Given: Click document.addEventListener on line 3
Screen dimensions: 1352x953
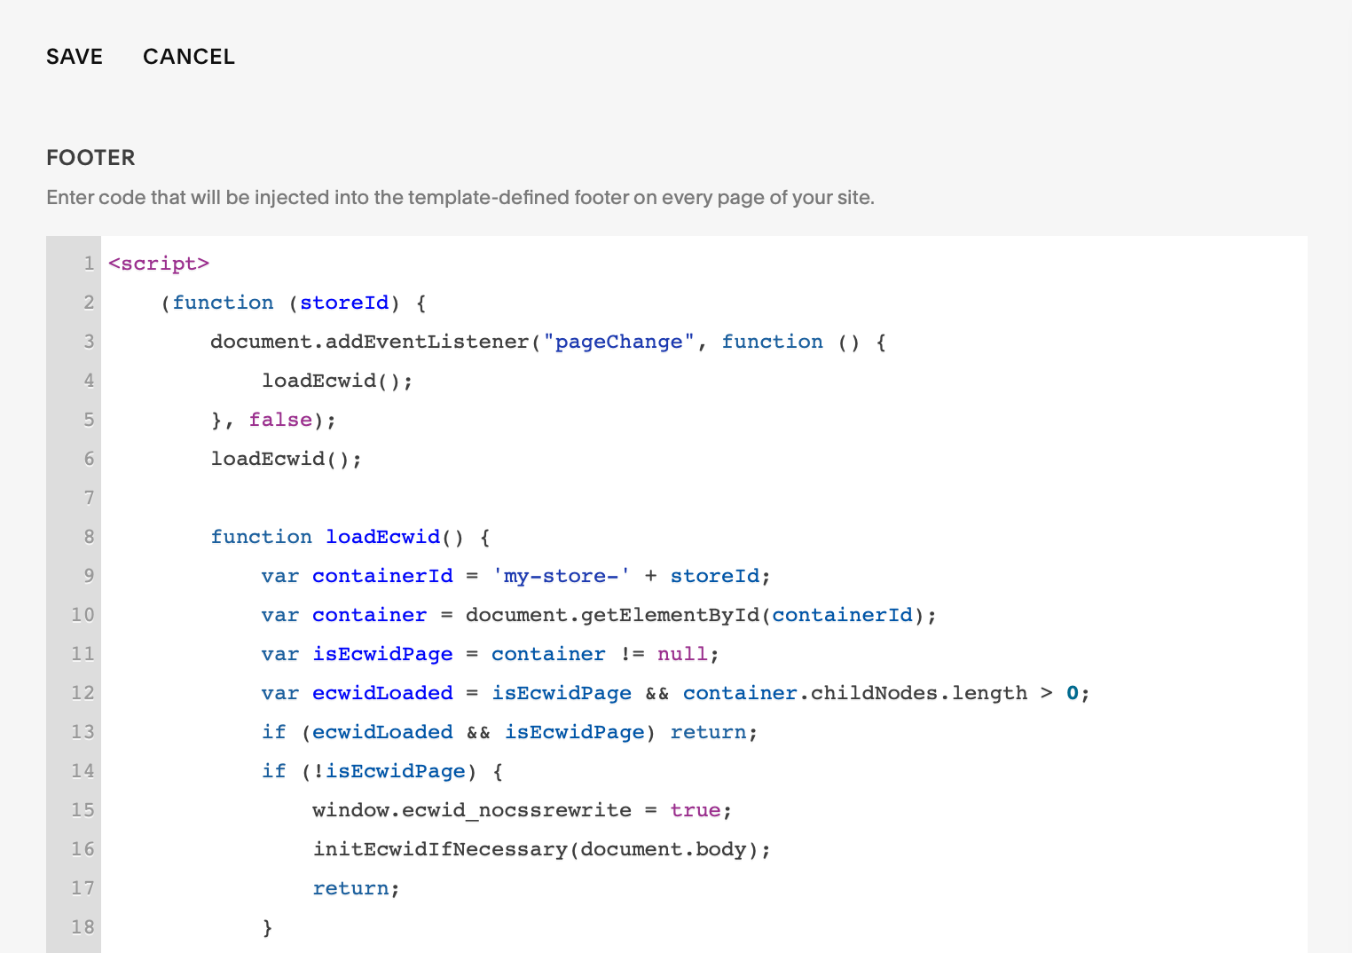Looking at the screenshot, I should coord(369,342).
